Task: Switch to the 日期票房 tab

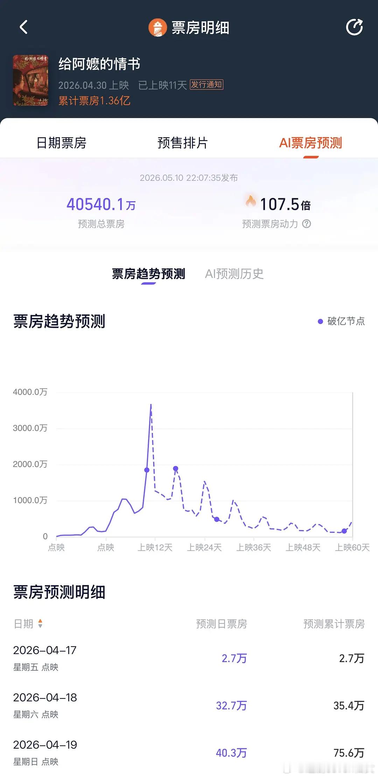Action: pyautogui.click(x=61, y=143)
